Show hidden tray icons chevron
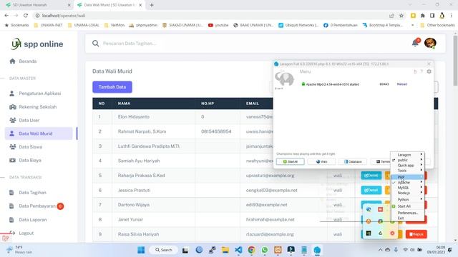 (380, 250)
